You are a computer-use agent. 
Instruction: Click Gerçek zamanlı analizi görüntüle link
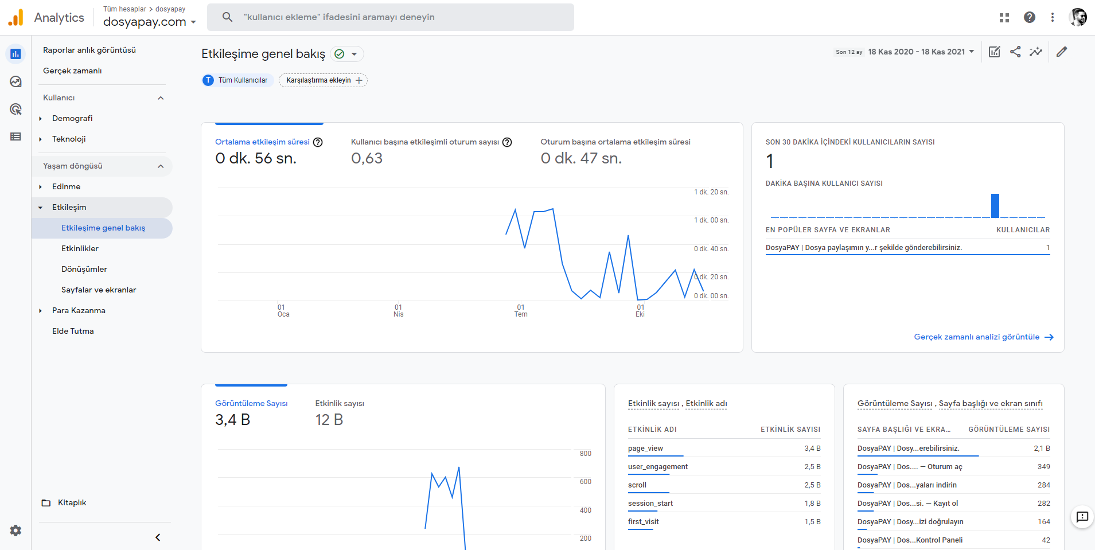click(984, 337)
